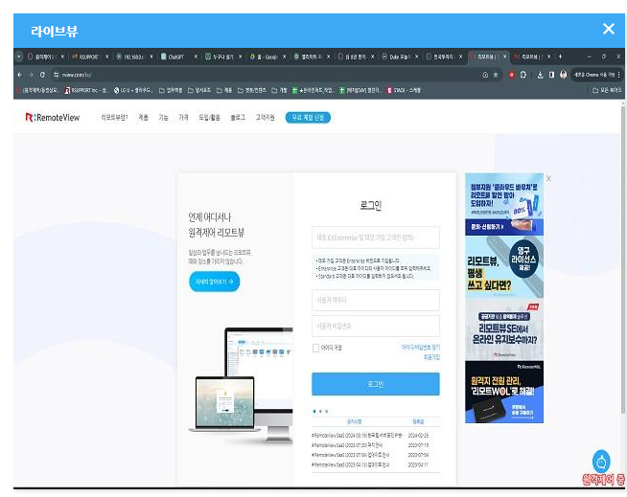Open the 리모트WOL ad banner
This screenshot has width=627, height=497.
click(x=504, y=392)
